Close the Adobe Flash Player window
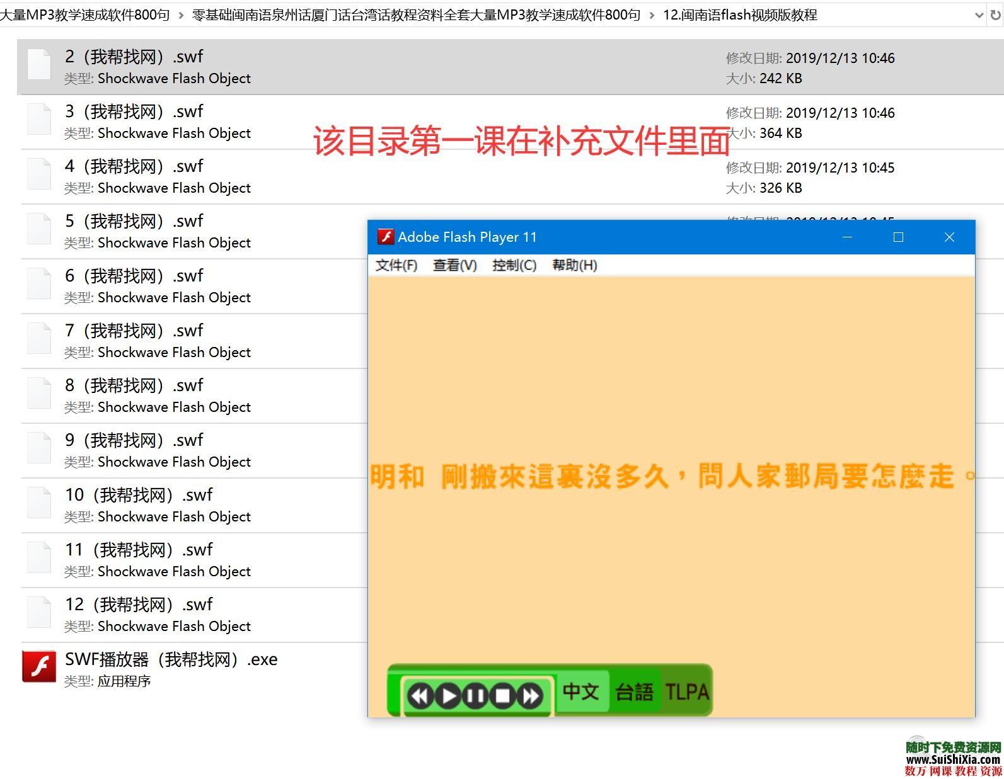Viewport: 1004px width, 779px height. coord(949,237)
